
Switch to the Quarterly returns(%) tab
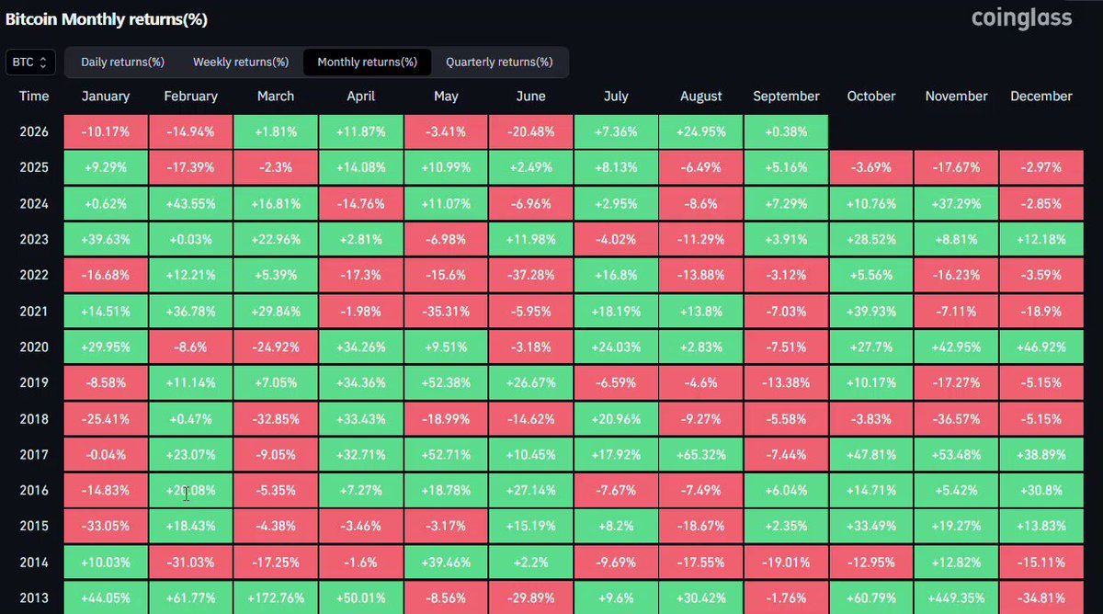499,62
